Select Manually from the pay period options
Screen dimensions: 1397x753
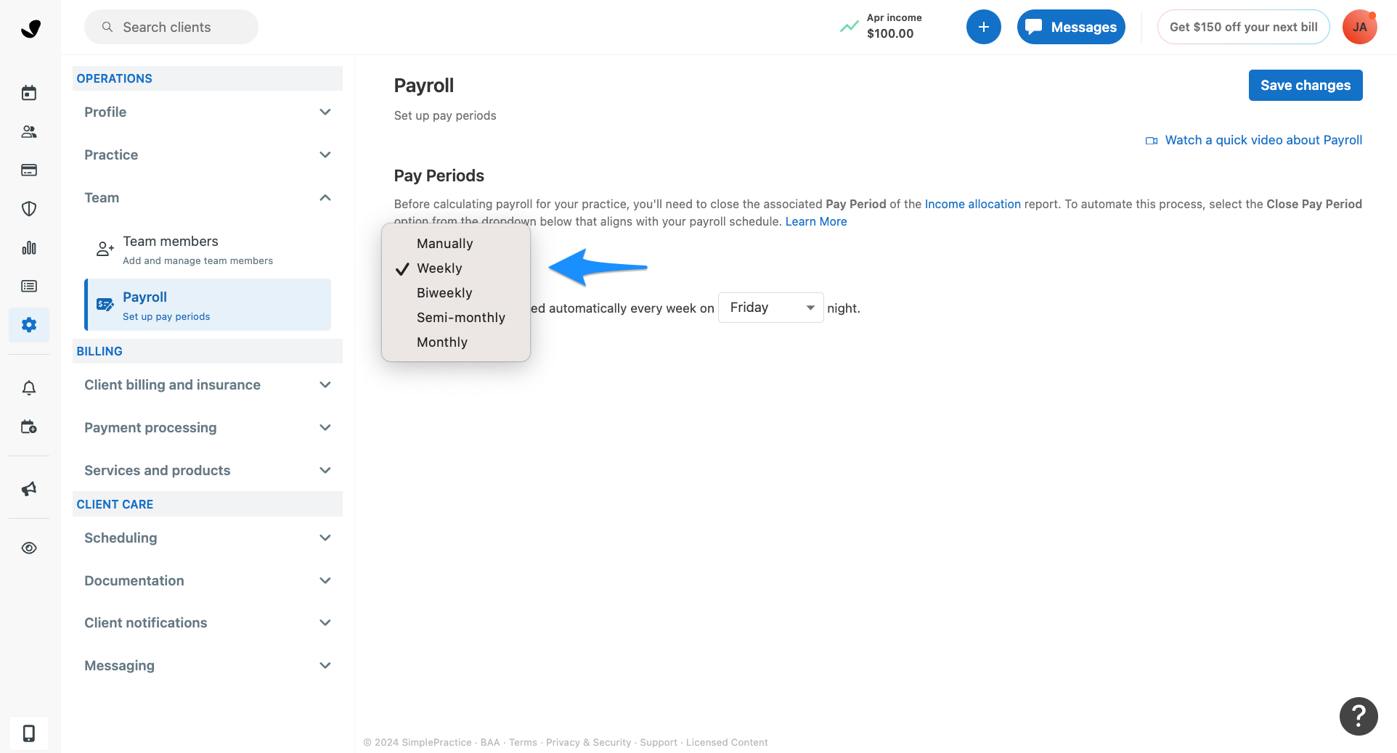[x=444, y=243]
